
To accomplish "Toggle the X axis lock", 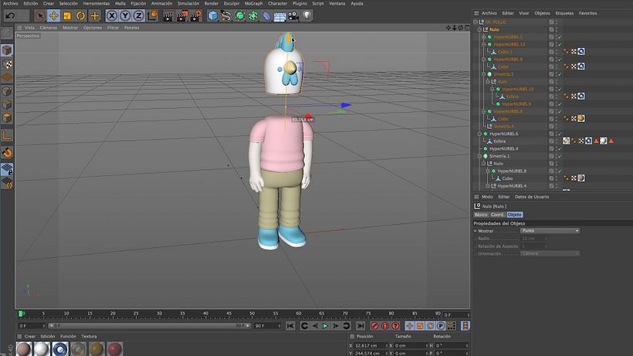I will click(112, 15).
